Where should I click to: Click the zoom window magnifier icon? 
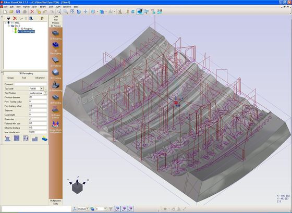click(66, 12)
